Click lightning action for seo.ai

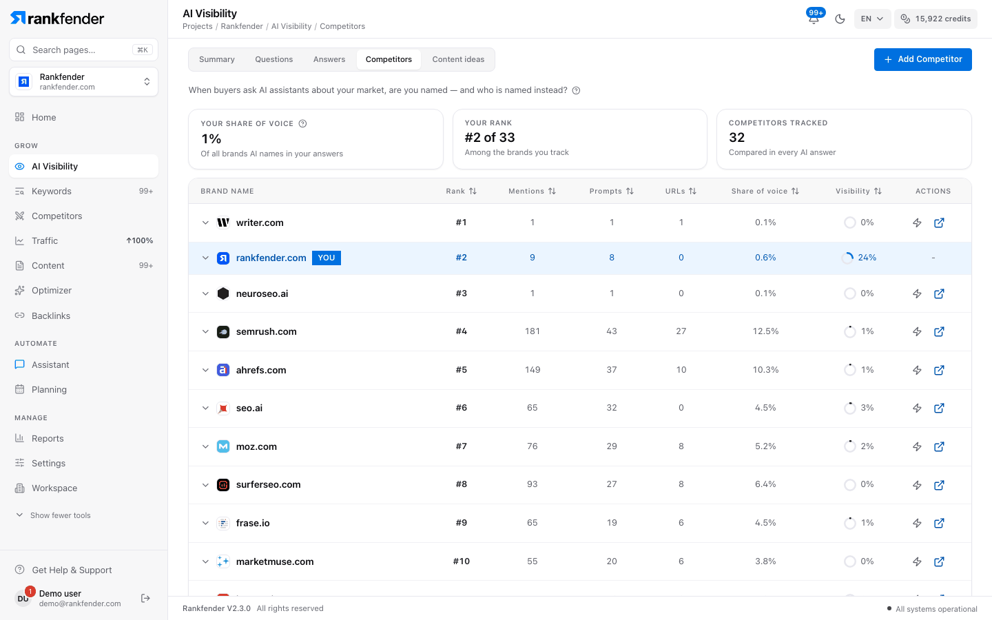917,409
